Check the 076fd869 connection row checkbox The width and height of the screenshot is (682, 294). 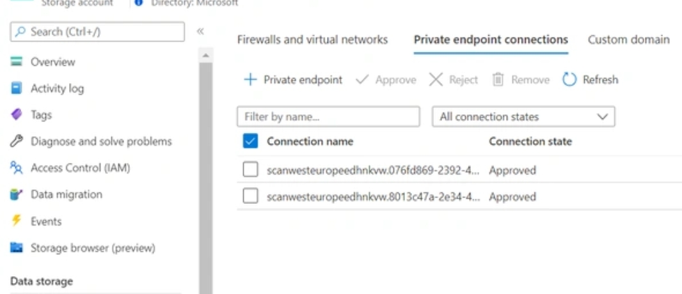pos(251,170)
